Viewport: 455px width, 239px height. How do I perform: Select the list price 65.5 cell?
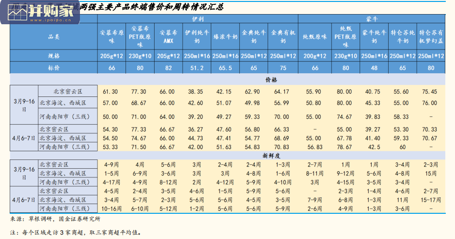point(225,68)
